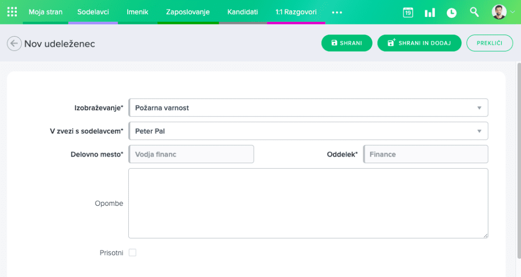Click the Shrani in dodaj button
Viewport: 521px width, 277px height.
419,43
